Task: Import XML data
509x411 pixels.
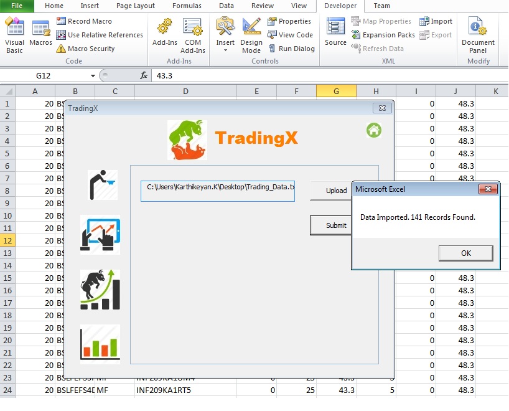Action: tap(436, 21)
